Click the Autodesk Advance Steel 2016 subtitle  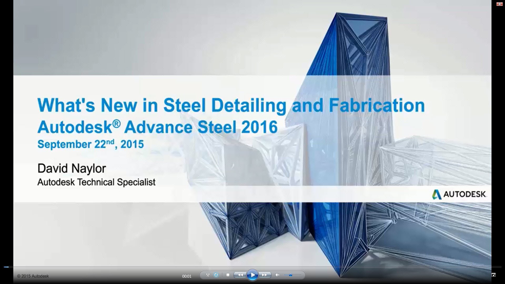point(157,127)
